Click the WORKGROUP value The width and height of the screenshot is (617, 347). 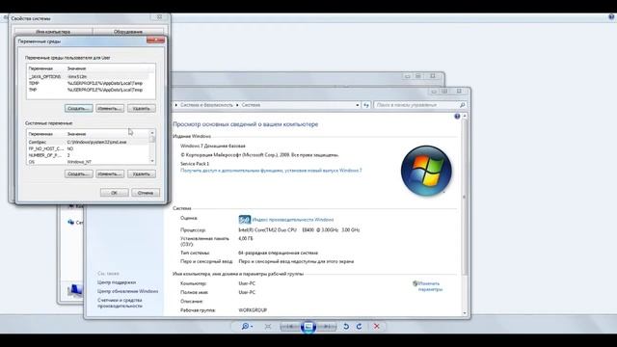click(253, 310)
